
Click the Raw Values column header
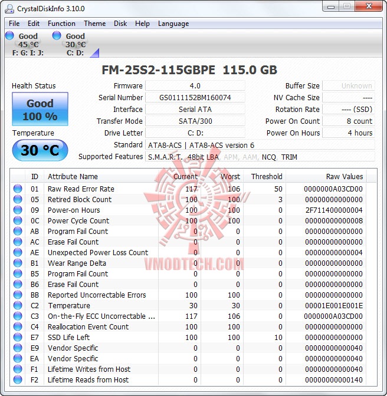point(326,176)
